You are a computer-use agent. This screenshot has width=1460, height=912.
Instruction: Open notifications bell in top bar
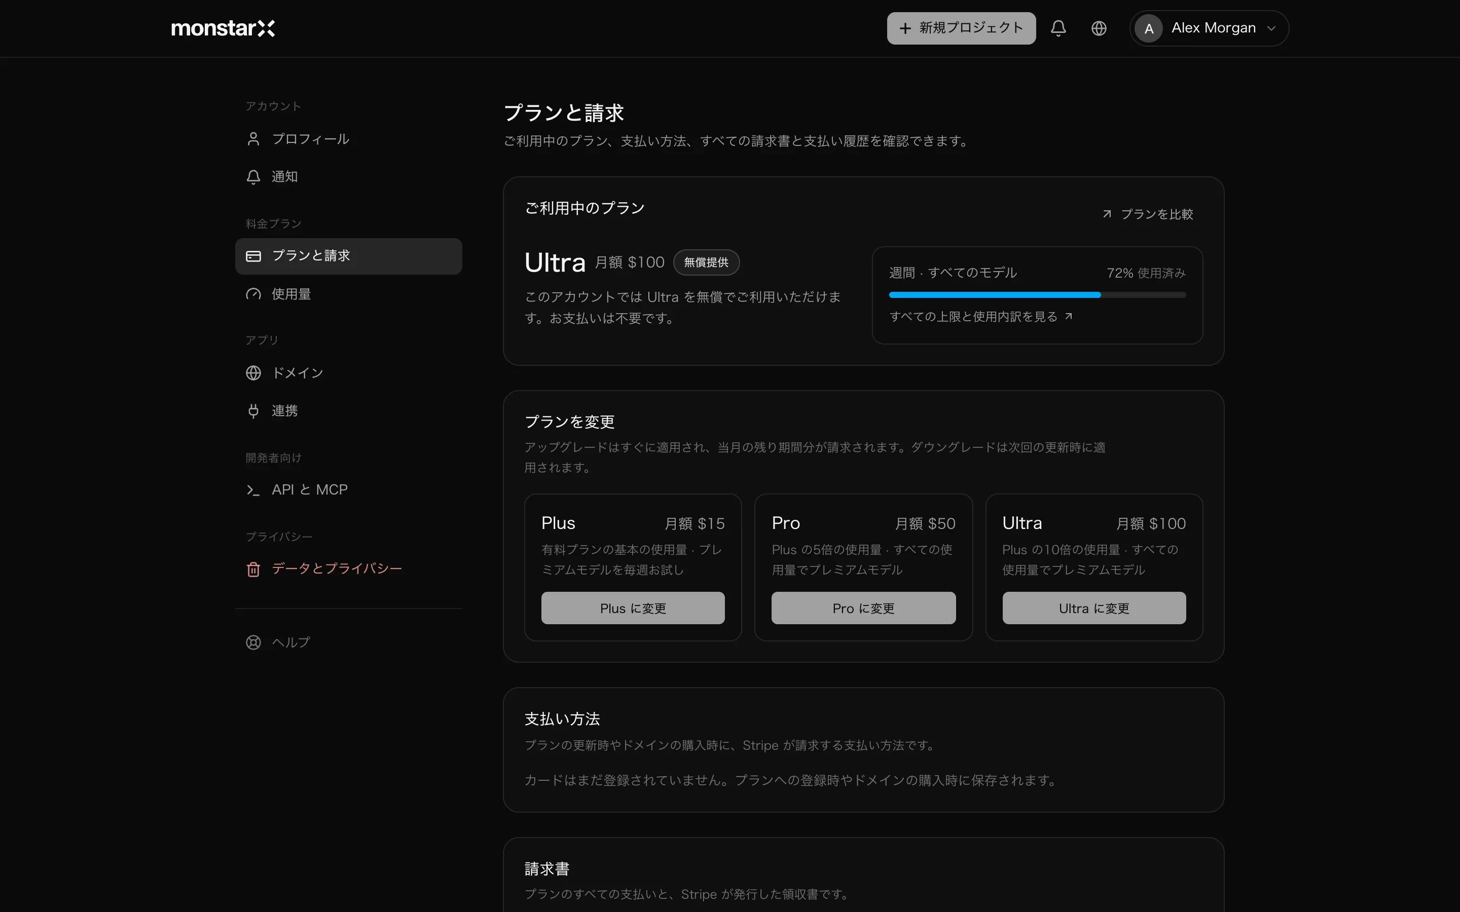point(1058,28)
